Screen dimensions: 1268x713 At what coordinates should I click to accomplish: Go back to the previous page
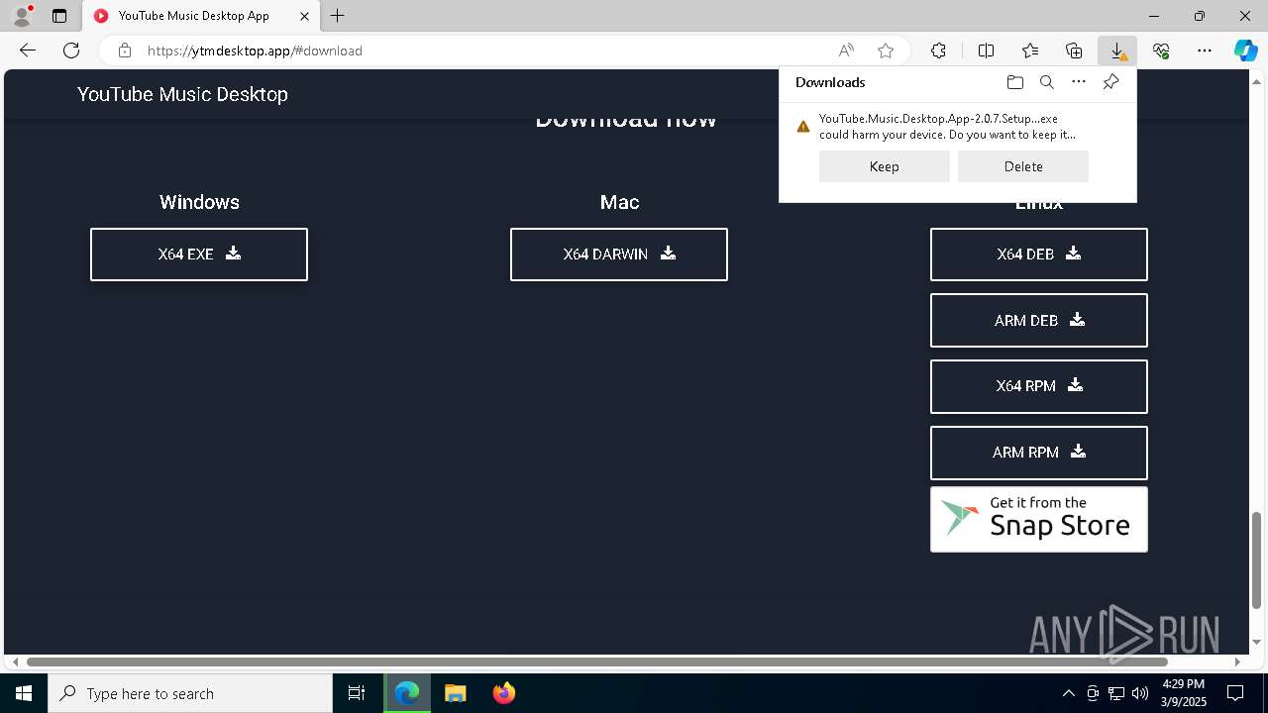28,51
